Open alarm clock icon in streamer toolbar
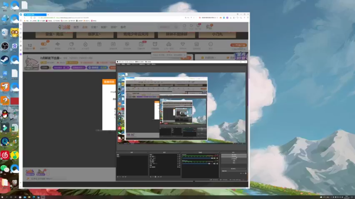 coord(155,44)
